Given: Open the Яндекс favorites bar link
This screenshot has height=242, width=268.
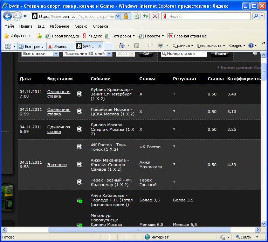Looking at the screenshot, I should pos(92,36).
